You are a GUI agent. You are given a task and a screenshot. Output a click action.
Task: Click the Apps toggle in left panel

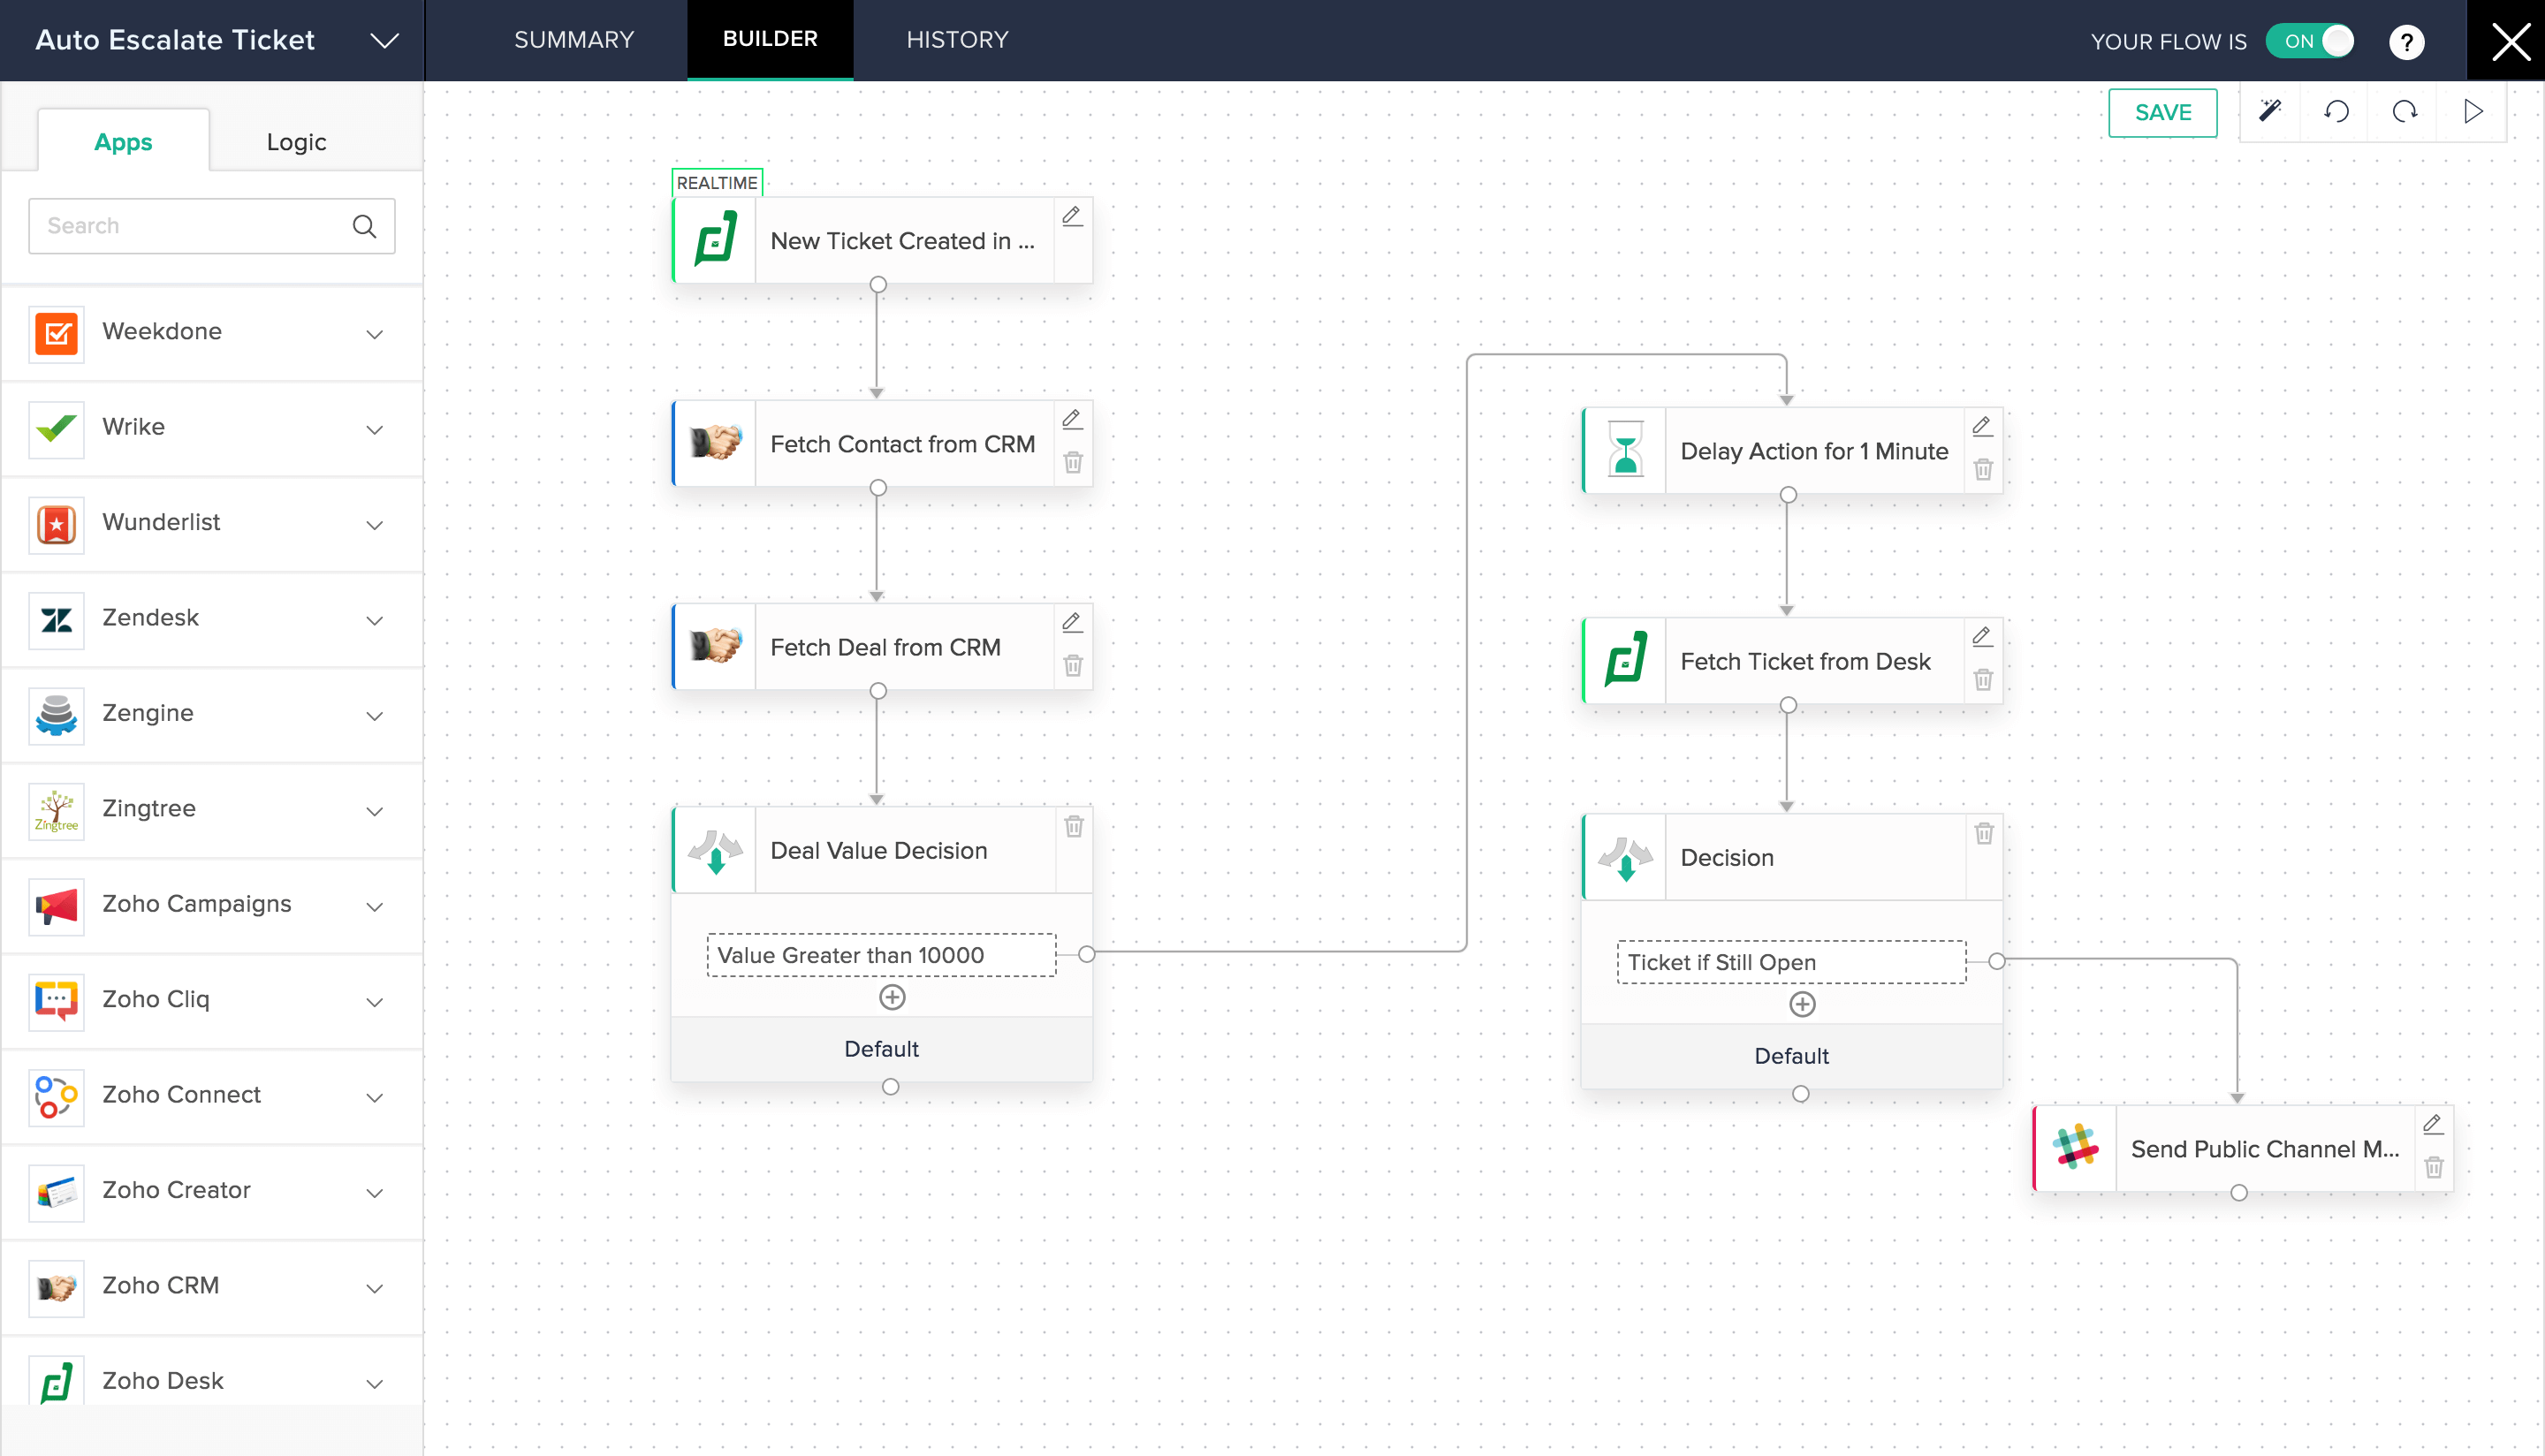tap(122, 141)
